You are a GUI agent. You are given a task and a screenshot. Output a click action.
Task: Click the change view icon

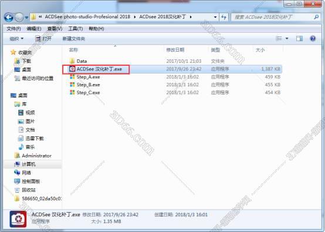[x=279, y=38]
